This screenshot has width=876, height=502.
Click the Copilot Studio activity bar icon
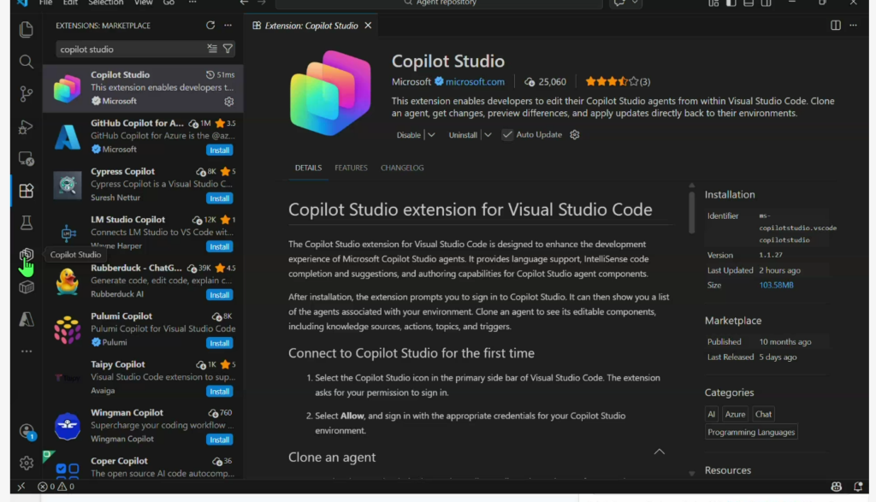coord(27,255)
